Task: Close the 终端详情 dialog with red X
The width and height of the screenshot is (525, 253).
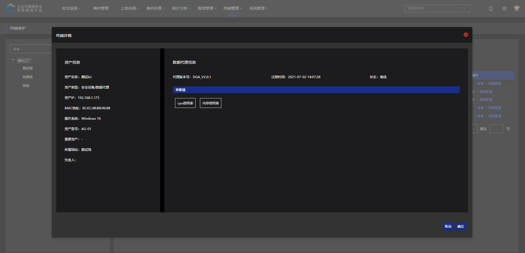Action: (x=466, y=35)
